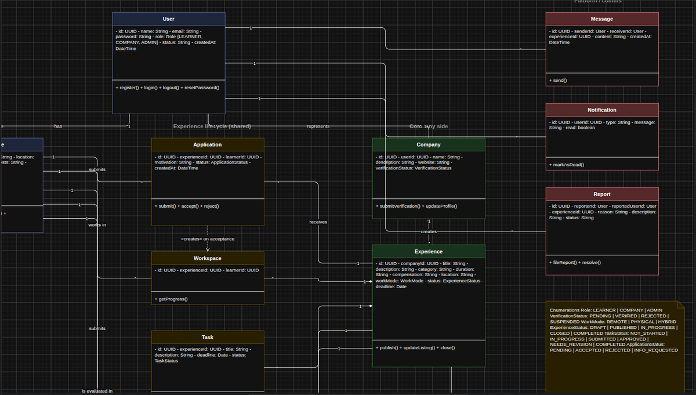
Task: Select the 'is evaluated in' label
Action: tap(97, 392)
